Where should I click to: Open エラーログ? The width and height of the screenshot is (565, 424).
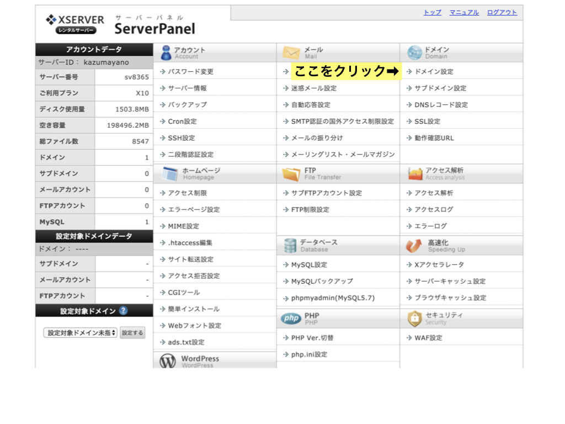click(430, 226)
